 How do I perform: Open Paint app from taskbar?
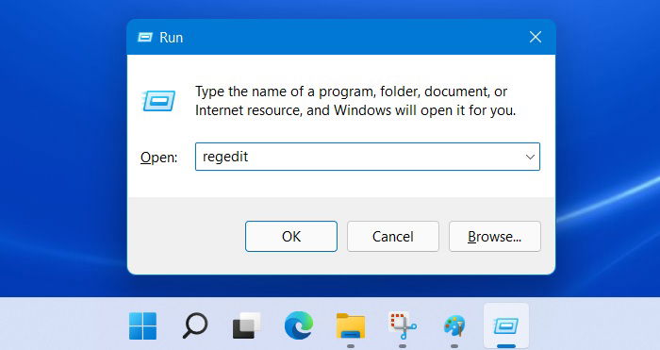[x=454, y=325]
